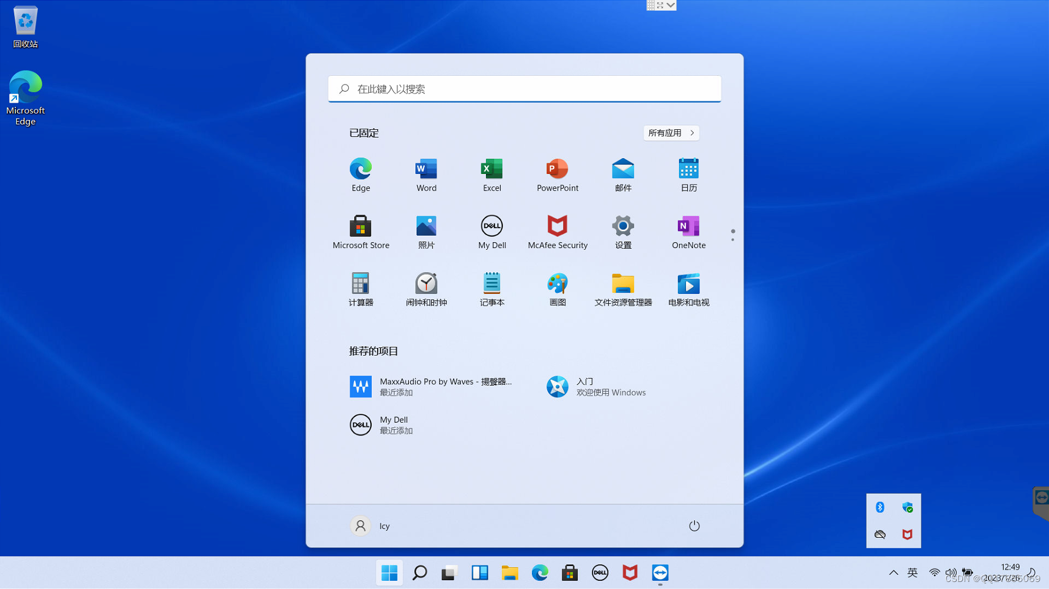Image resolution: width=1049 pixels, height=589 pixels.
Task: Open the 邮件 mail app
Action: (x=623, y=175)
